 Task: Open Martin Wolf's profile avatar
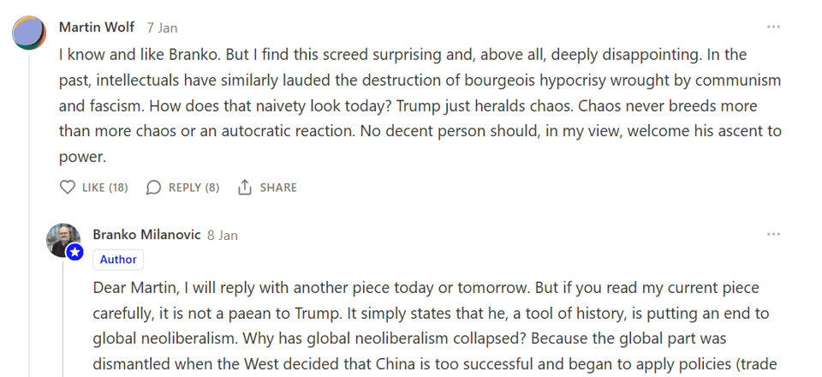click(x=29, y=33)
